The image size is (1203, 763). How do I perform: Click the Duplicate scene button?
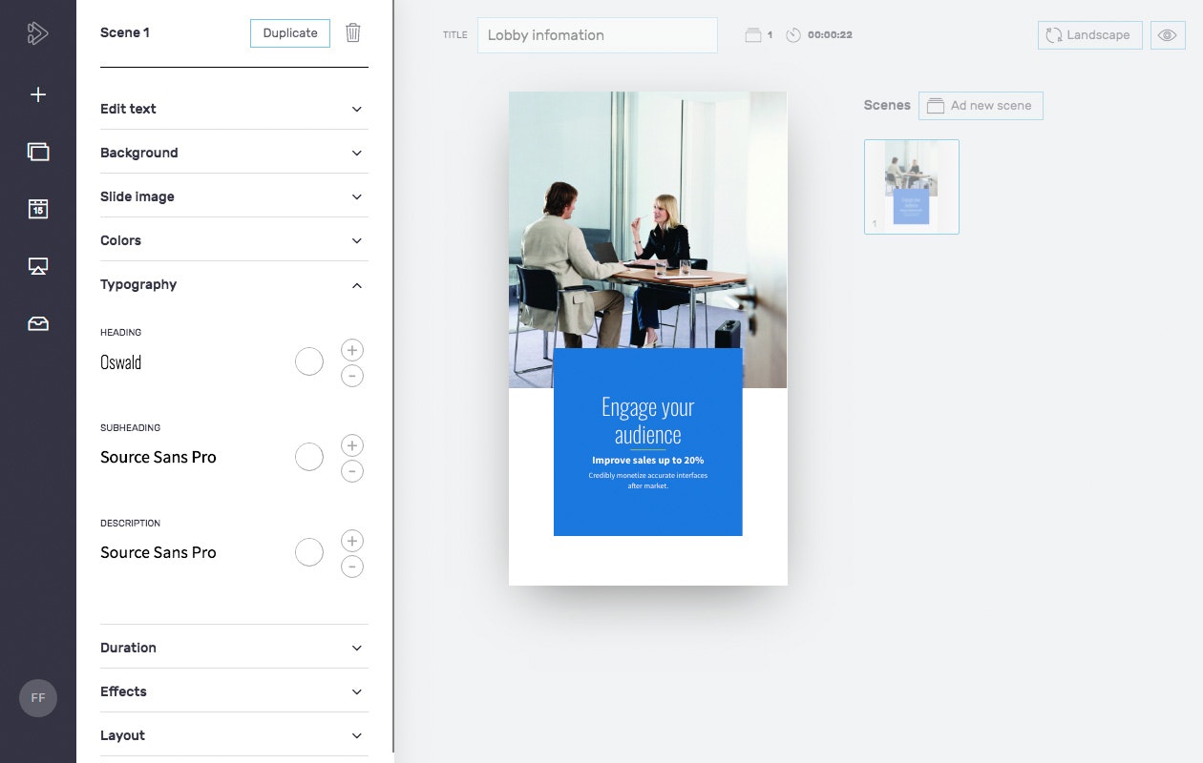point(290,32)
